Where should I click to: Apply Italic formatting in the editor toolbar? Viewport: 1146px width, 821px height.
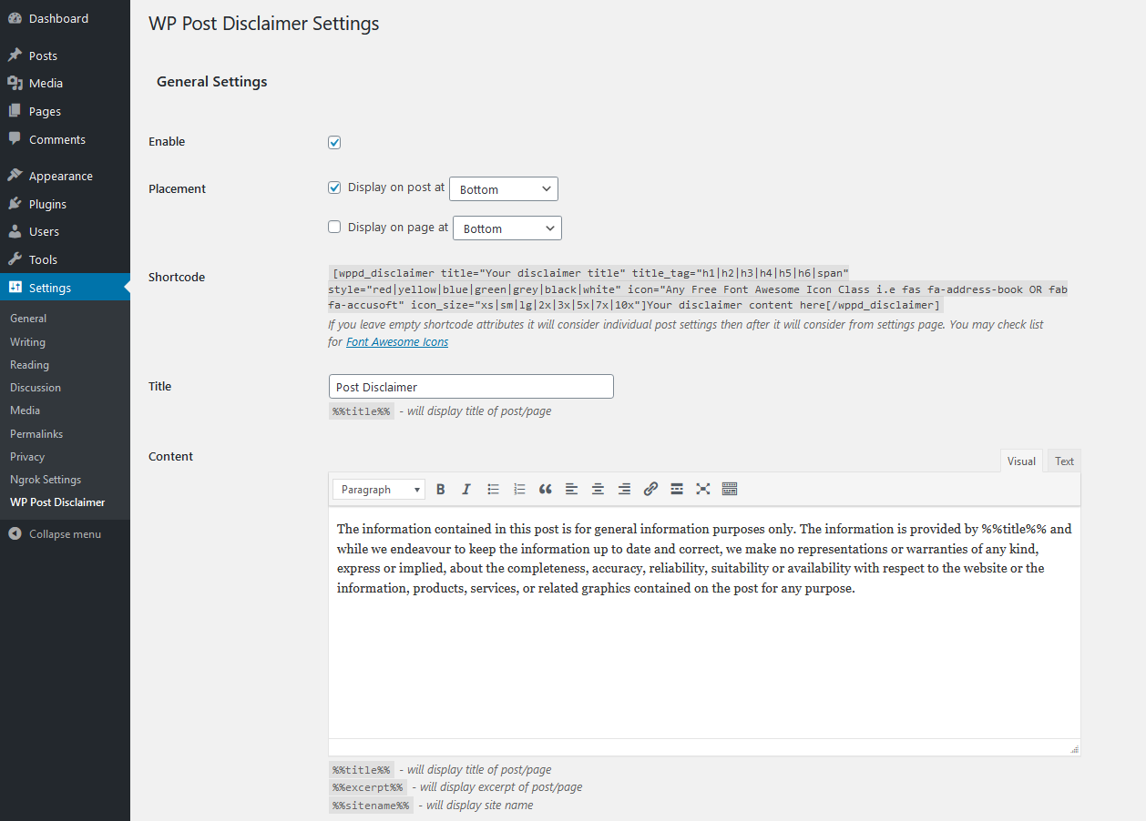coord(466,490)
